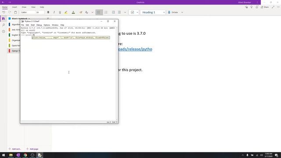
Task: Switch to Chrome in taskbar
Action: click(25, 155)
